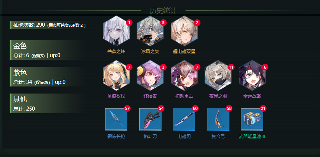
Task: Click the 初动重击 character portrait
Action: [184, 75]
